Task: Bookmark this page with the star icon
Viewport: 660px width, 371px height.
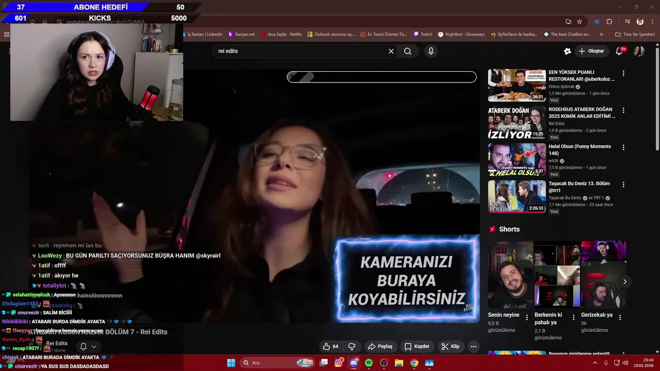Action: point(580,22)
